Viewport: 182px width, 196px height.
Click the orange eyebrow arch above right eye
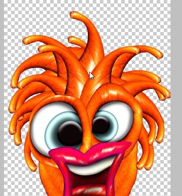coord(114,95)
